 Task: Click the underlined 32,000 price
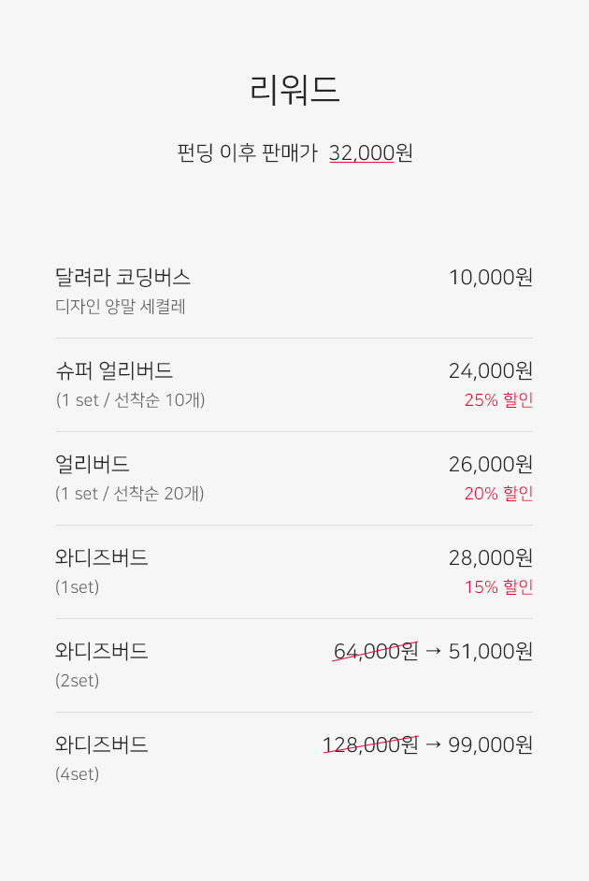(x=361, y=152)
